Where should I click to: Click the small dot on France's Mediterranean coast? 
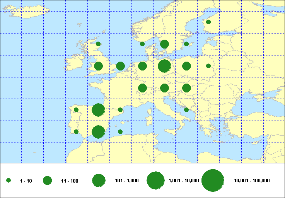[x=120, y=110]
